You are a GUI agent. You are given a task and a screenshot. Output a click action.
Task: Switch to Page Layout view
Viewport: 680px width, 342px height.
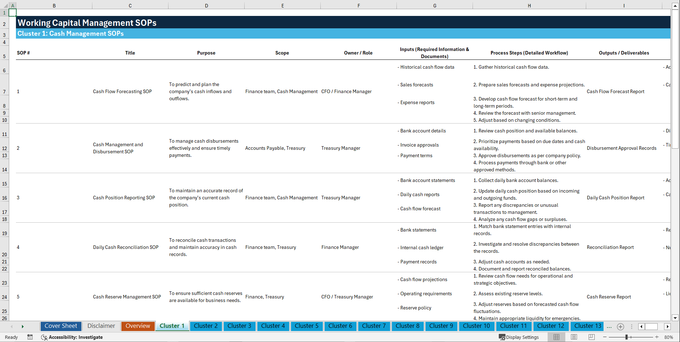573,337
